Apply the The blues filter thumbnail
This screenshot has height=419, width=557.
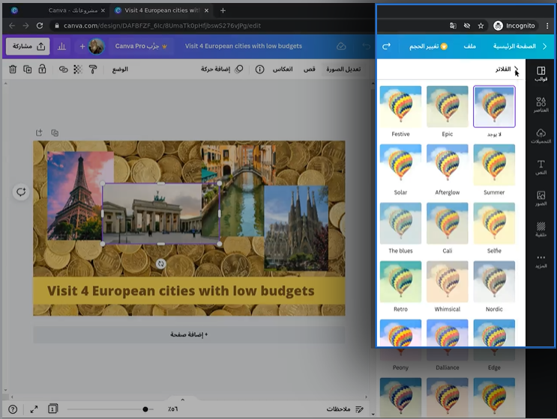pyautogui.click(x=400, y=223)
